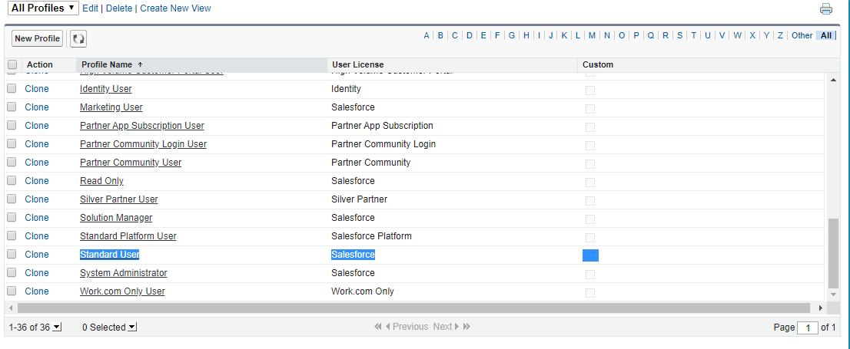This screenshot has height=349, width=850.
Task: Click horizontal scrollbar right arrow
Action: (x=820, y=308)
